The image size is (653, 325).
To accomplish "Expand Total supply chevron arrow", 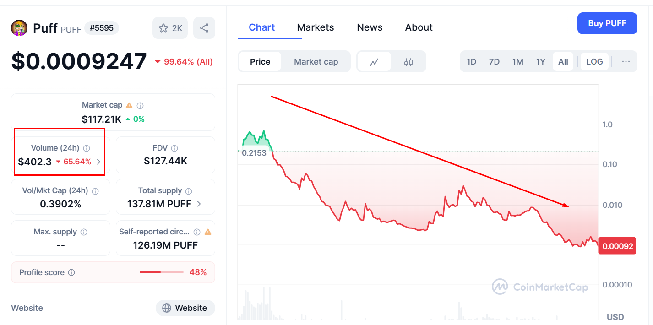I will (199, 204).
